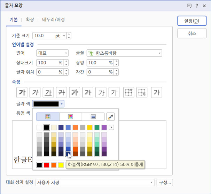The height and width of the screenshot is (194, 211).
Task: Switch to the color spectrum palette view
Action: [x=70, y=117]
